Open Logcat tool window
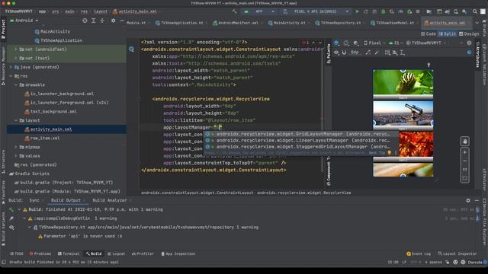 (116, 253)
